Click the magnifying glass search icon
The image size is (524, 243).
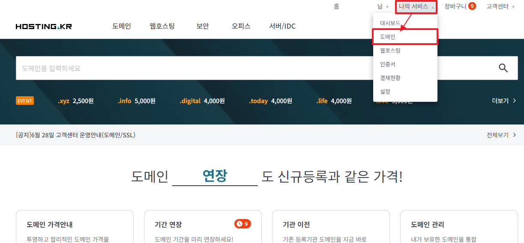503,68
